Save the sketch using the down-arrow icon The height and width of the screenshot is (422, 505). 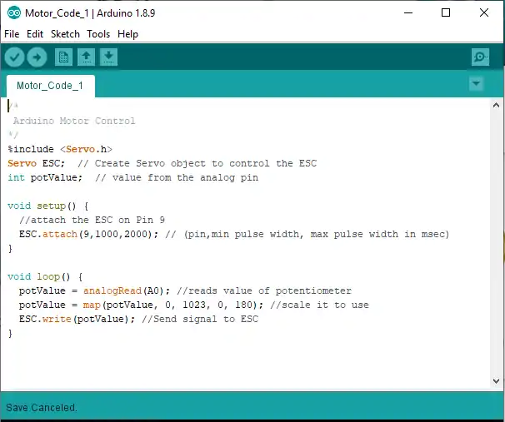point(109,57)
